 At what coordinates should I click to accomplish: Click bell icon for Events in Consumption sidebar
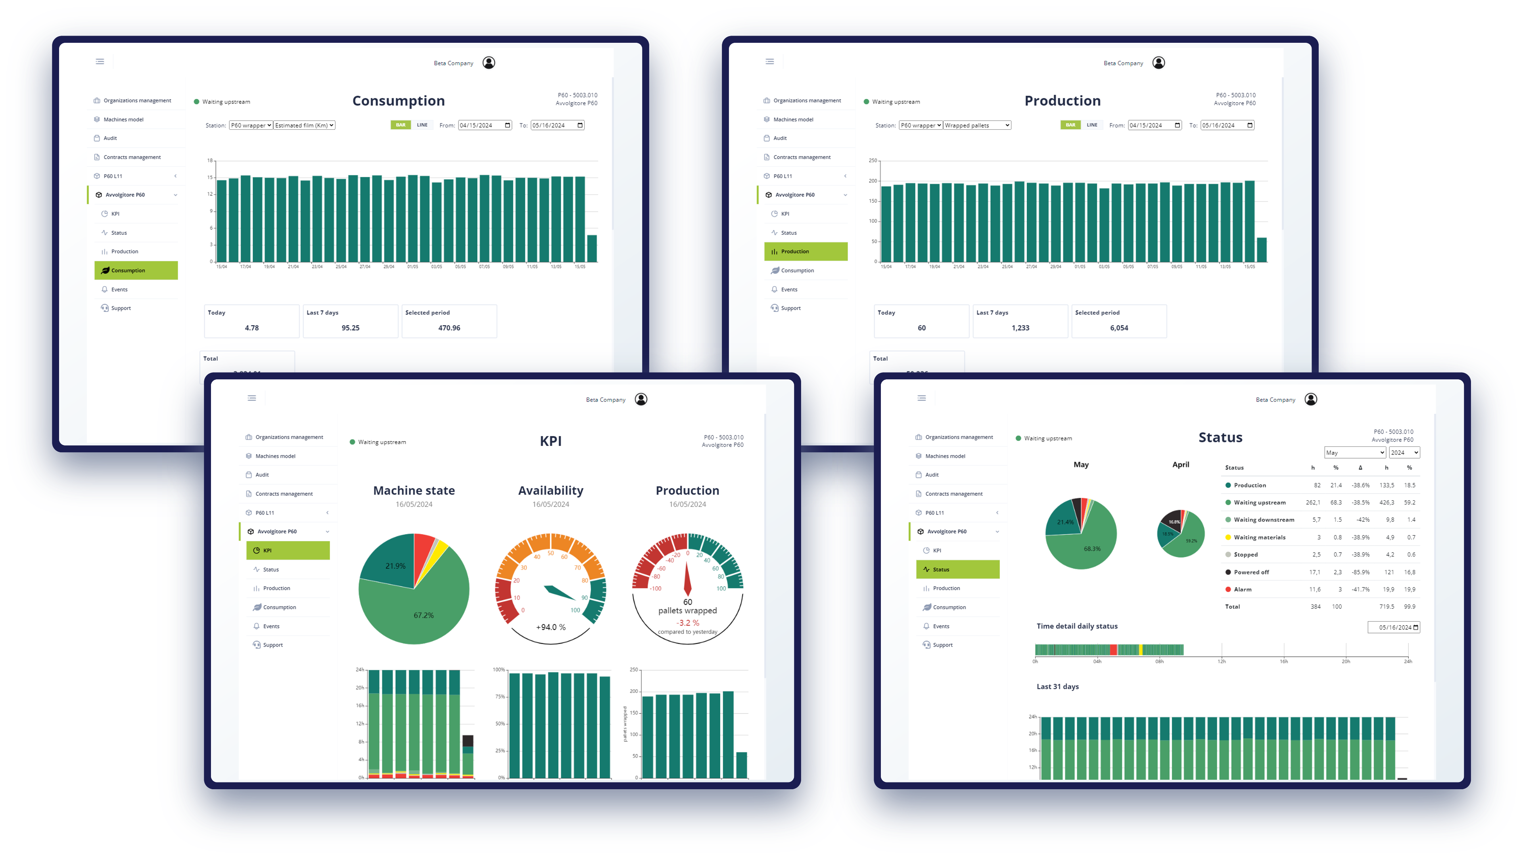pos(105,289)
